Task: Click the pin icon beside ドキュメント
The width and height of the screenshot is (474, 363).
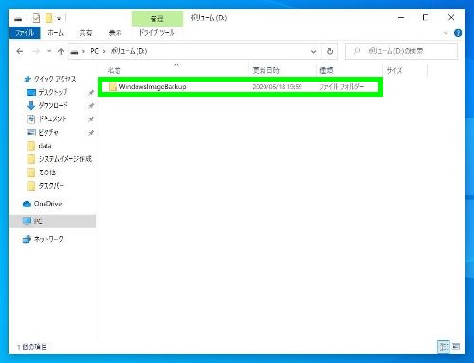Action: (x=91, y=119)
